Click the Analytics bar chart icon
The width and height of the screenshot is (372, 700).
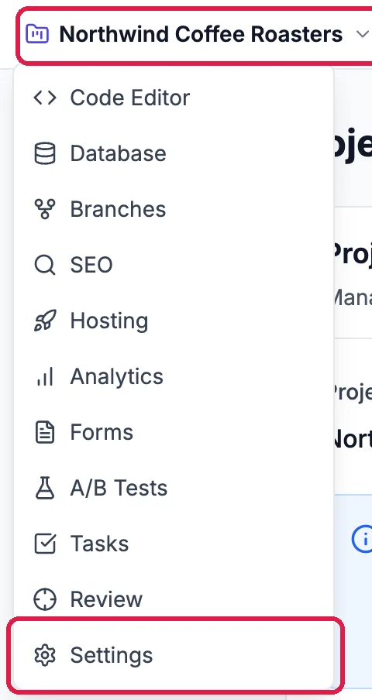click(45, 376)
